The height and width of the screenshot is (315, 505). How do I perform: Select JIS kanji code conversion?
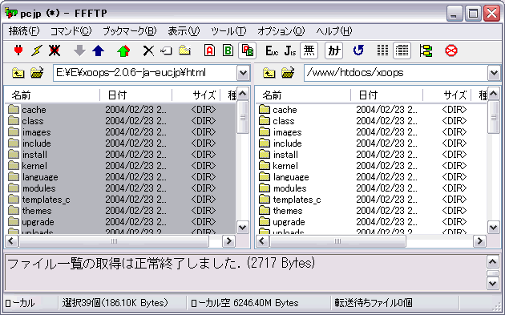pyautogui.click(x=290, y=50)
